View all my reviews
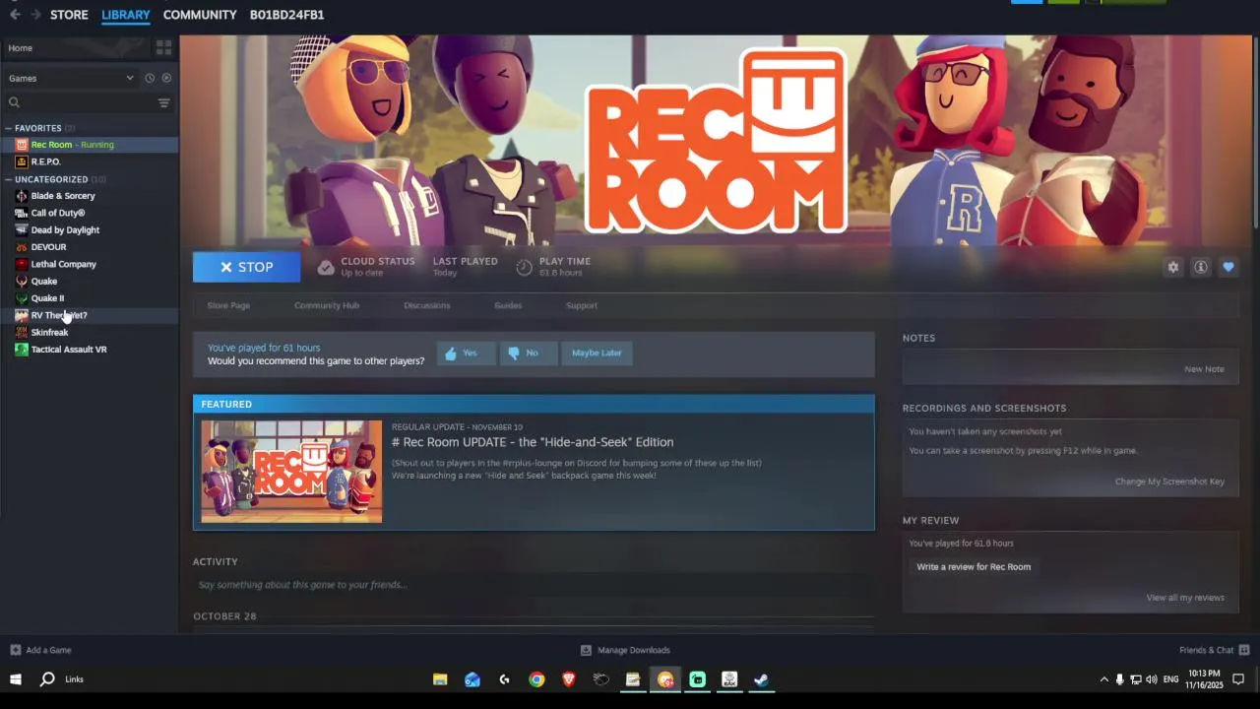This screenshot has width=1260, height=709. (1185, 598)
